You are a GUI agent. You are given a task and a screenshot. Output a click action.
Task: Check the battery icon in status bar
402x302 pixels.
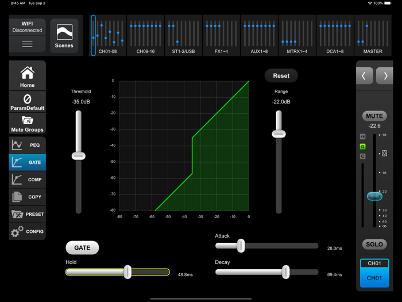pos(388,3)
